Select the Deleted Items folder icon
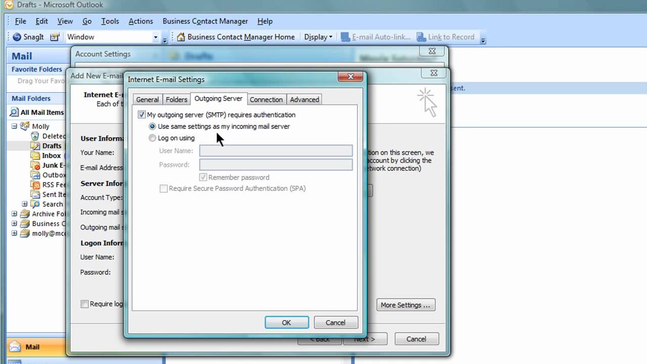Image resolution: width=647 pixels, height=364 pixels. (x=35, y=136)
